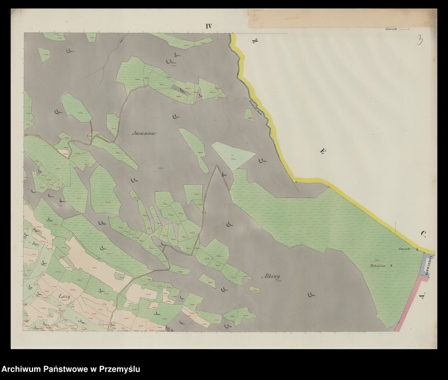
Task: Click the "Albiny" place label on the map
Action: click(x=271, y=276)
